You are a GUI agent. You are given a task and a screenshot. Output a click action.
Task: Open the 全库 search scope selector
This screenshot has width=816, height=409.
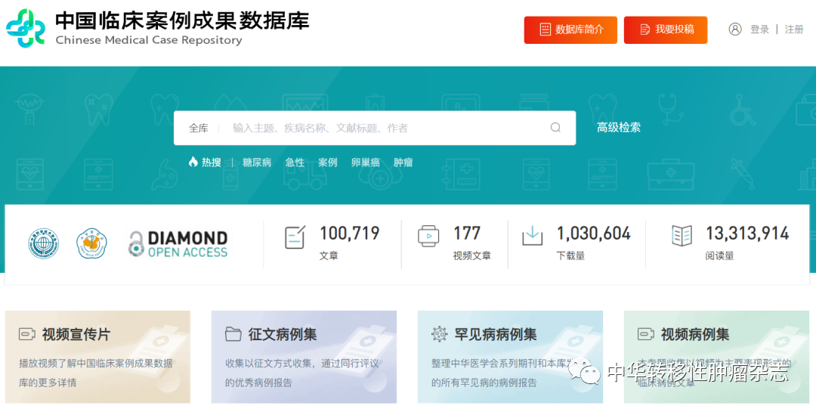(198, 129)
